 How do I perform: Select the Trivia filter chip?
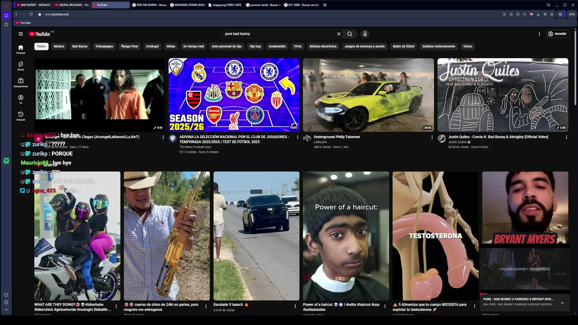click(298, 46)
